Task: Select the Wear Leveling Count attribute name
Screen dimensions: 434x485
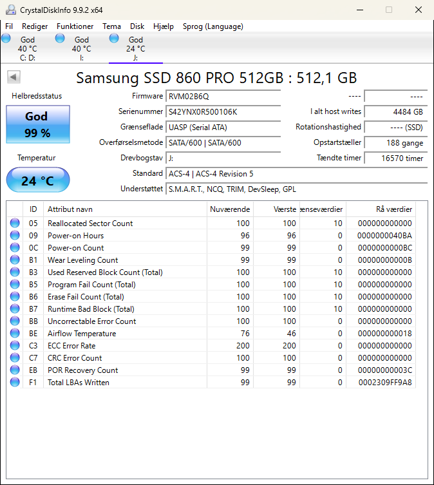Action: click(x=82, y=260)
